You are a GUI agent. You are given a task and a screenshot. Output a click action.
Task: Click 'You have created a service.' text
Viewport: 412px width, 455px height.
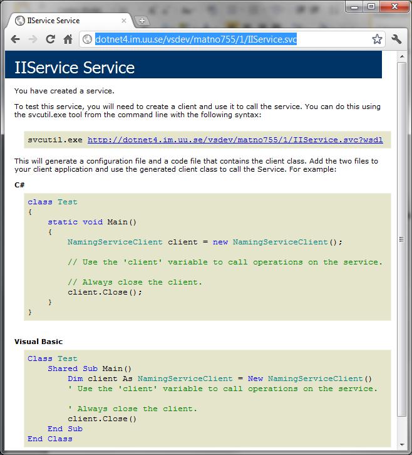pos(64,91)
